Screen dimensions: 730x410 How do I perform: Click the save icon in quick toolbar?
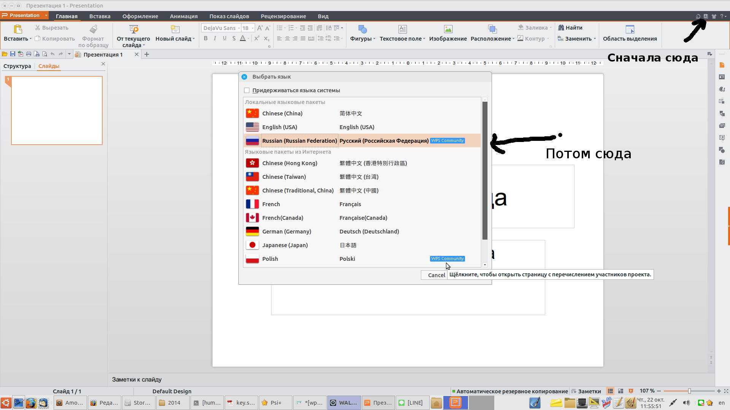pyautogui.click(x=13, y=54)
